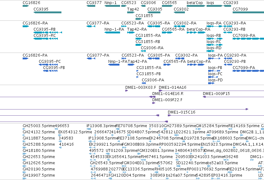
Task: Select the CG6523 gene label
Action: (x=129, y=3)
